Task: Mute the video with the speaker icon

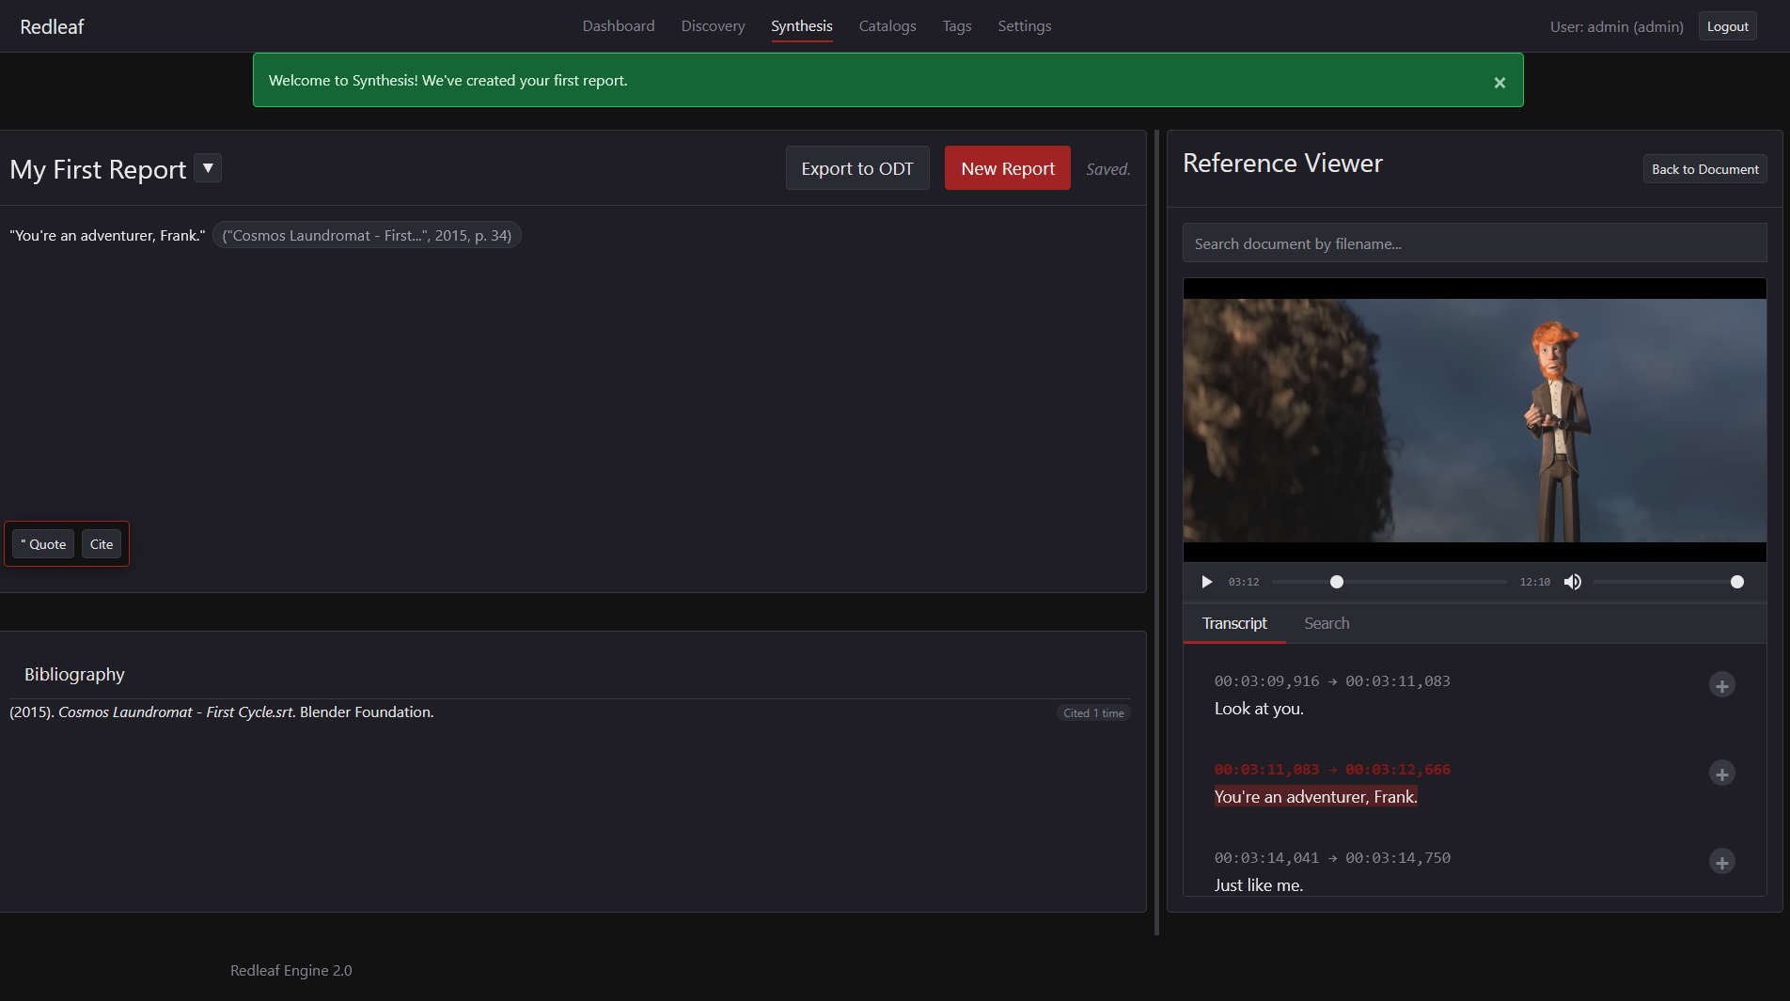Action: [x=1572, y=582]
